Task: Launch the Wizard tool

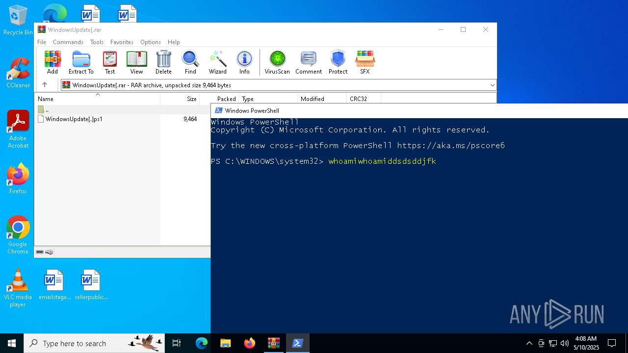Action: pyautogui.click(x=217, y=62)
